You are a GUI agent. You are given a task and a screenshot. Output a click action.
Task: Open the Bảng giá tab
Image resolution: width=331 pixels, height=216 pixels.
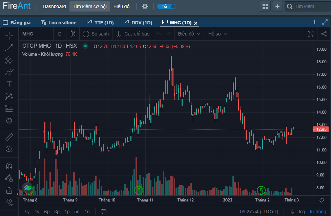point(17,23)
